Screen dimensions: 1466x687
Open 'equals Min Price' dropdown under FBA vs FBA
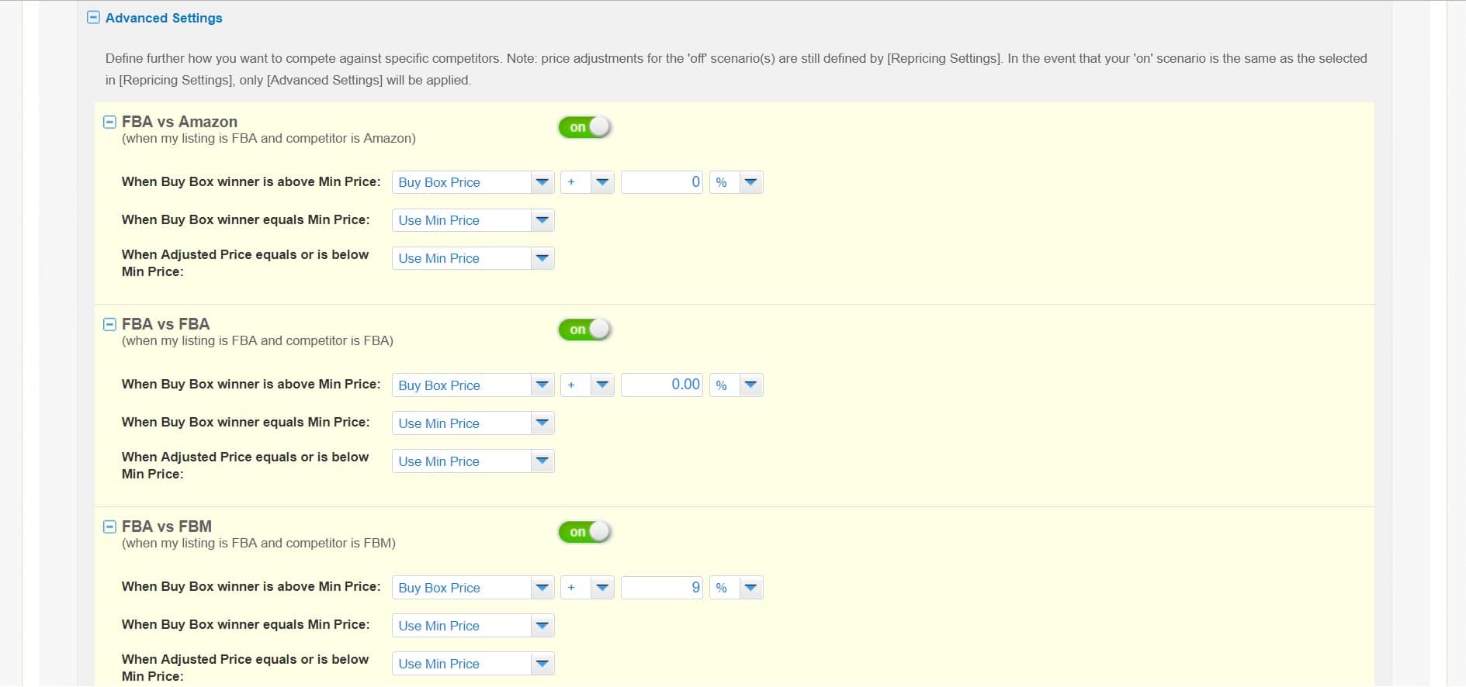(473, 423)
